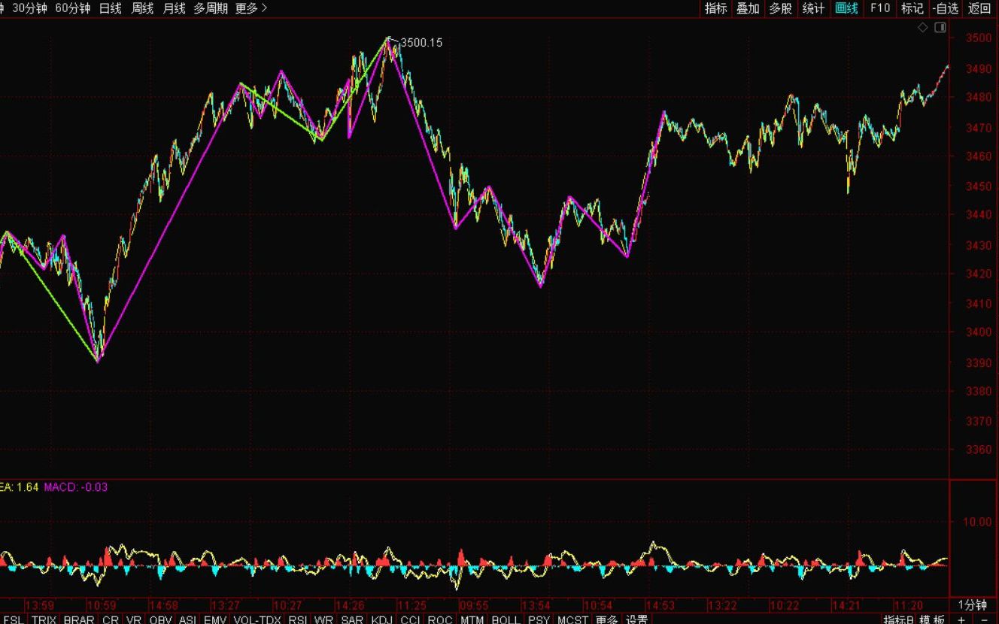Select the KDJ indicator tab
999x624 pixels.
coord(382,619)
